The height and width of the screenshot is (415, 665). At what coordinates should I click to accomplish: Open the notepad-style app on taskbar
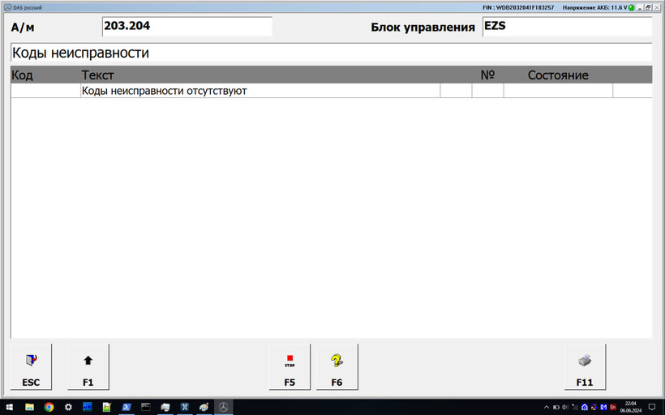pos(106,408)
